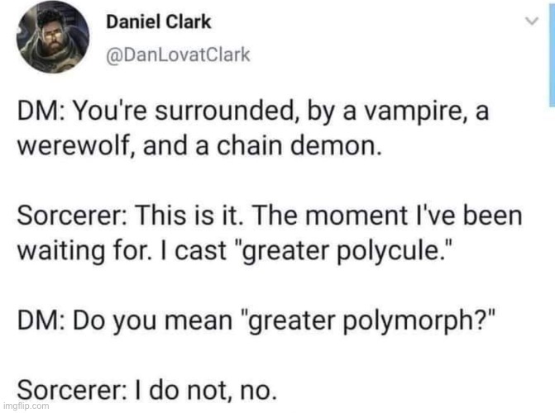Click the word "werewolf," in the tweet

(77, 146)
